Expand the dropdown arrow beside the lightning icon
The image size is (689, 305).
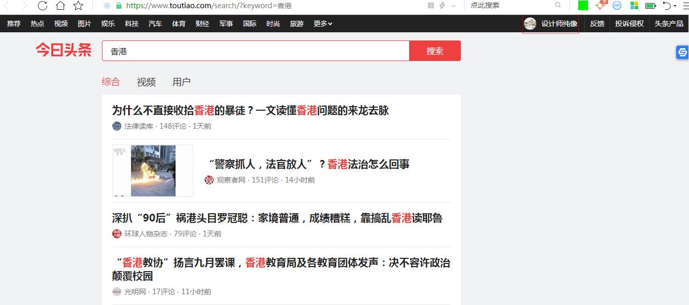point(453,6)
